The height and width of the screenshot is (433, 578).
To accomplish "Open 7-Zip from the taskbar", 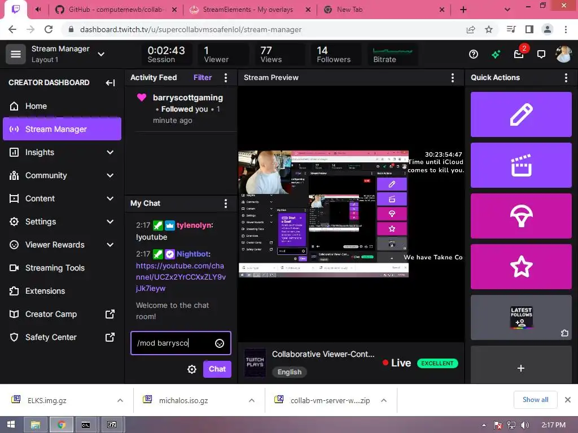I will (x=112, y=425).
